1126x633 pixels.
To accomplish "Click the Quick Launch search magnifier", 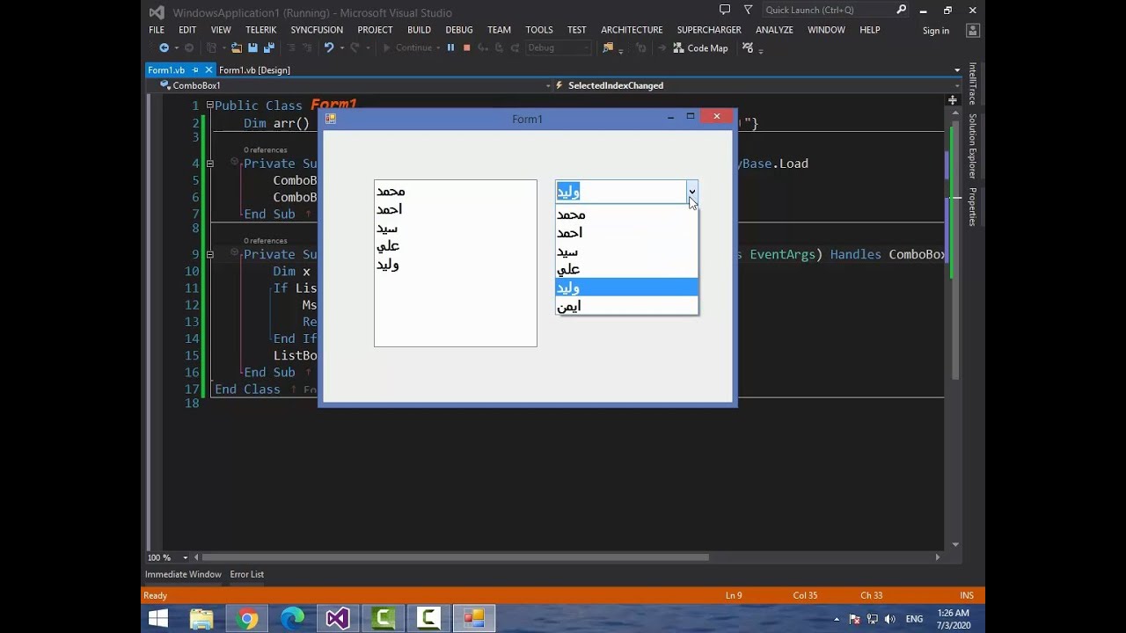I will pos(902,10).
